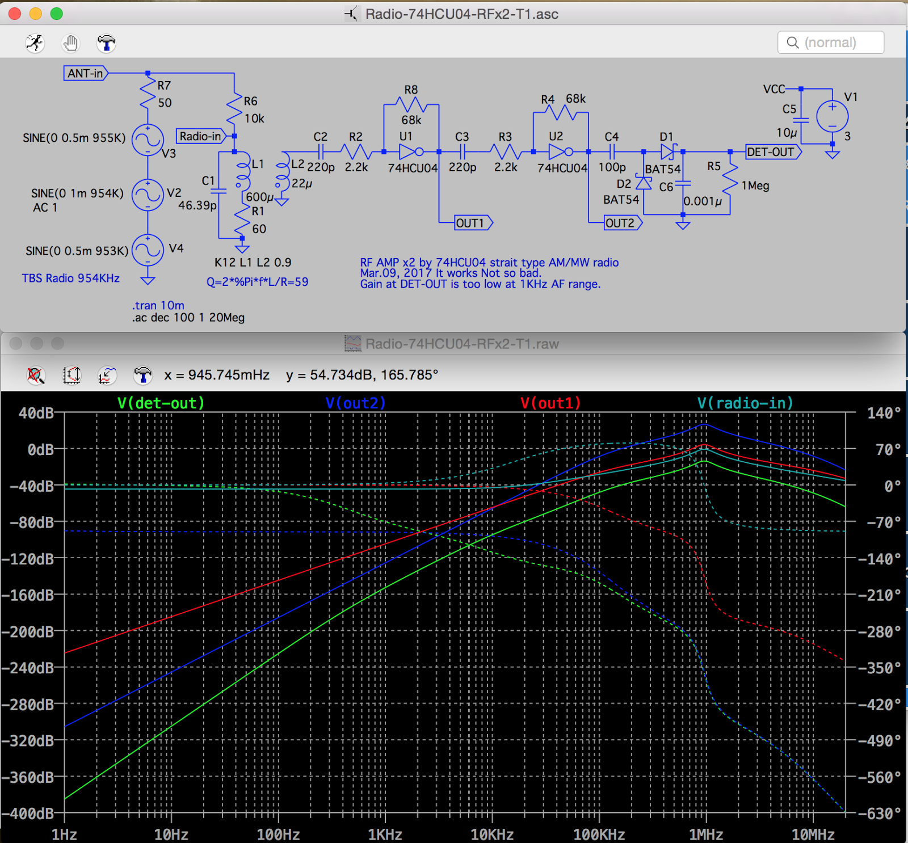
Task: Click the red V(out1) trace label
Action: click(x=550, y=403)
